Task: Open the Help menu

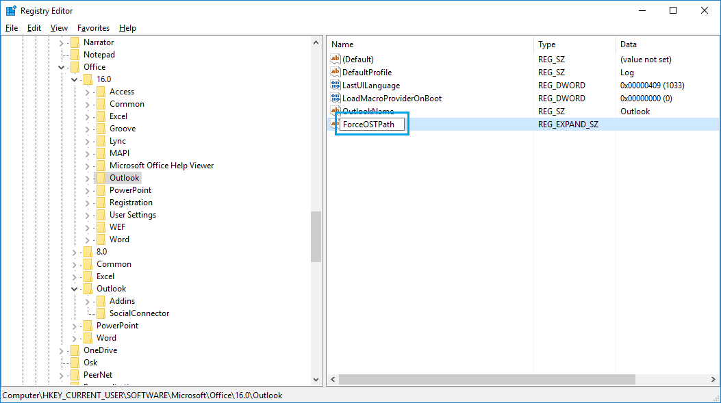Action: 127,28
